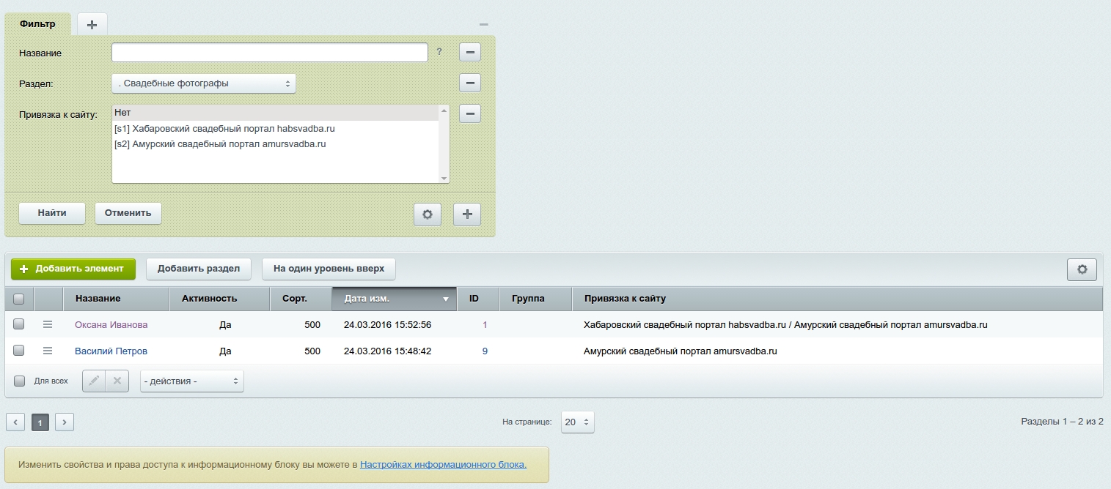Add a filter field with the plus button
The image size is (1111, 489).
click(467, 214)
